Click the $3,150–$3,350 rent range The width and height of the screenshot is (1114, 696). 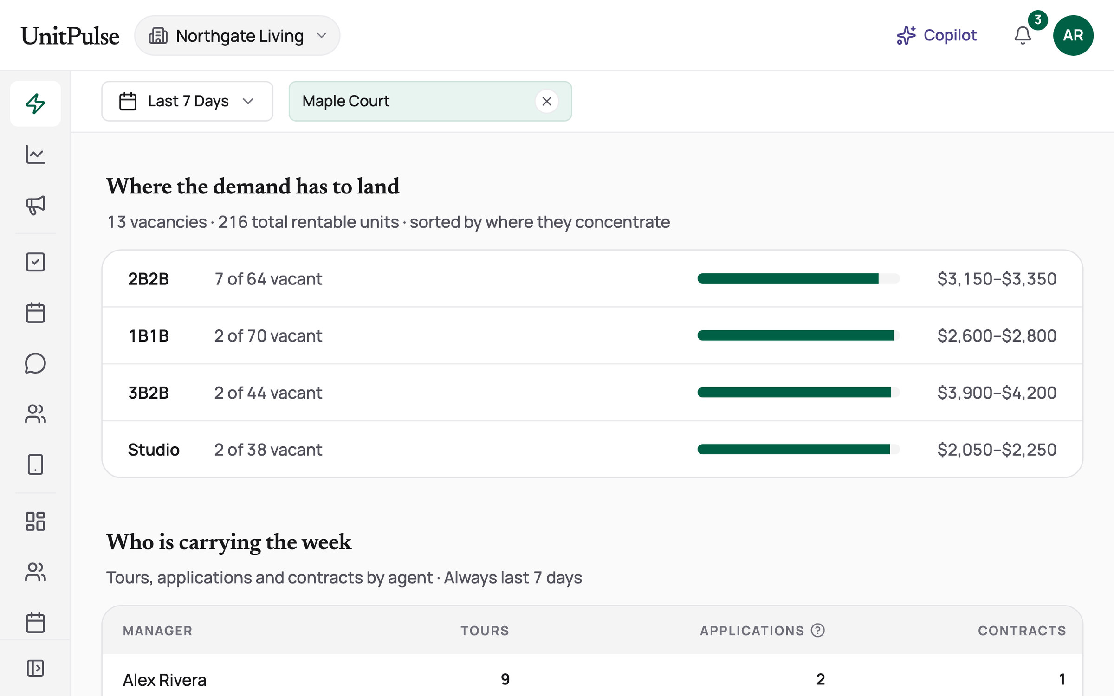pyautogui.click(x=997, y=279)
